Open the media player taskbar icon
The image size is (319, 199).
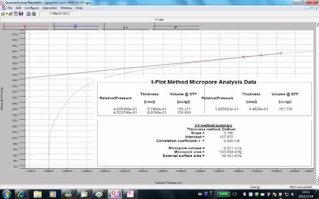point(52,194)
